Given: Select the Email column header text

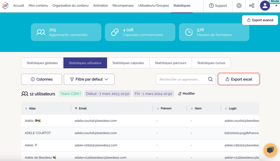Looking at the screenshot, I should [x=83, y=108].
